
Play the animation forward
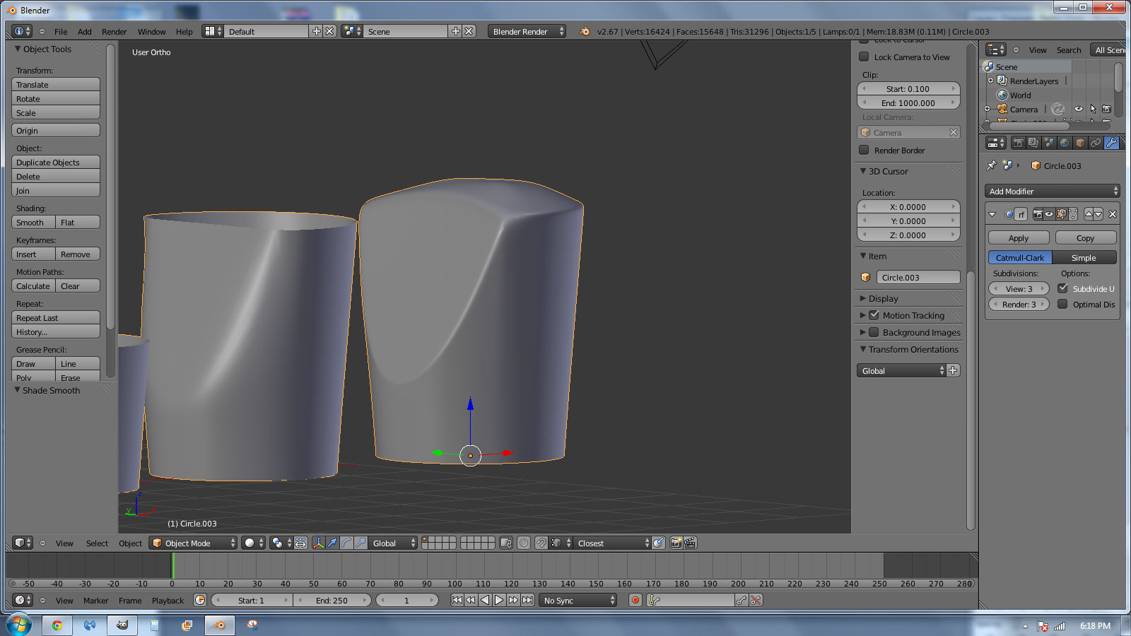tap(499, 600)
